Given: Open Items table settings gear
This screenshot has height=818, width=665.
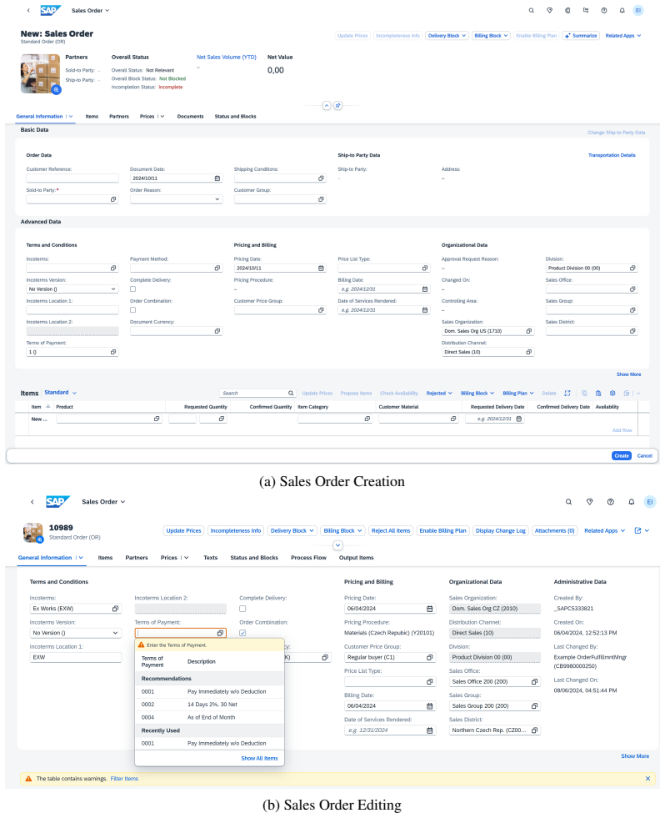Looking at the screenshot, I should [x=612, y=394].
